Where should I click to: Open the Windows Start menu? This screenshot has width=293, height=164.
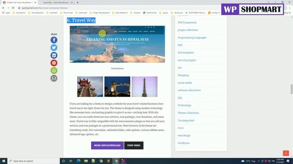coord(4,161)
